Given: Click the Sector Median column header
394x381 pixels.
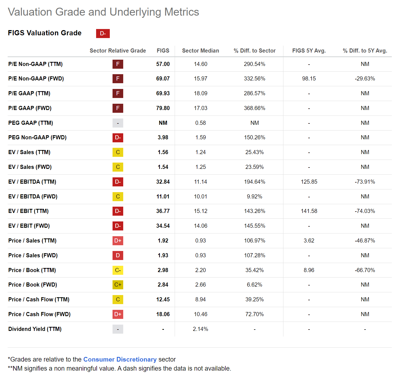Looking at the screenshot, I should (x=200, y=51).
